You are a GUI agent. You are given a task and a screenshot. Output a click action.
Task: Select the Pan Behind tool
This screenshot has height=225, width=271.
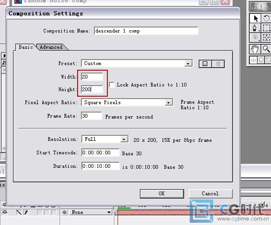pyautogui.click(x=266, y=37)
